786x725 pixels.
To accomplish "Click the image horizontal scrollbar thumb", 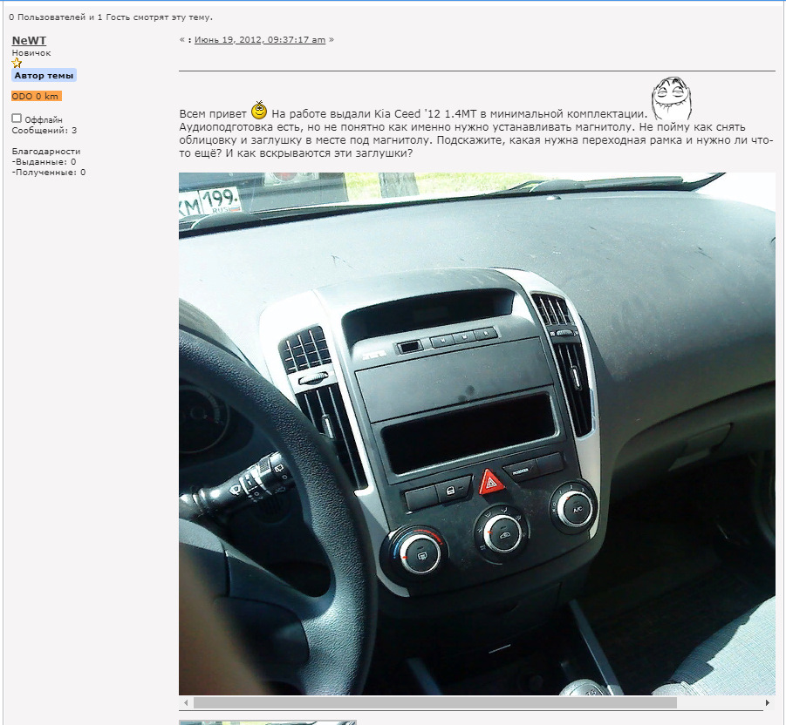I will [435, 702].
